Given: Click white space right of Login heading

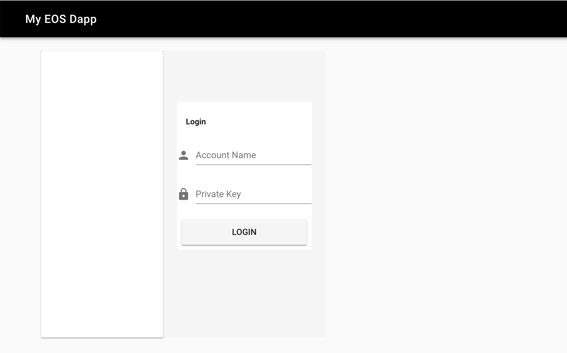Looking at the screenshot, I should pyautogui.click(x=258, y=121).
